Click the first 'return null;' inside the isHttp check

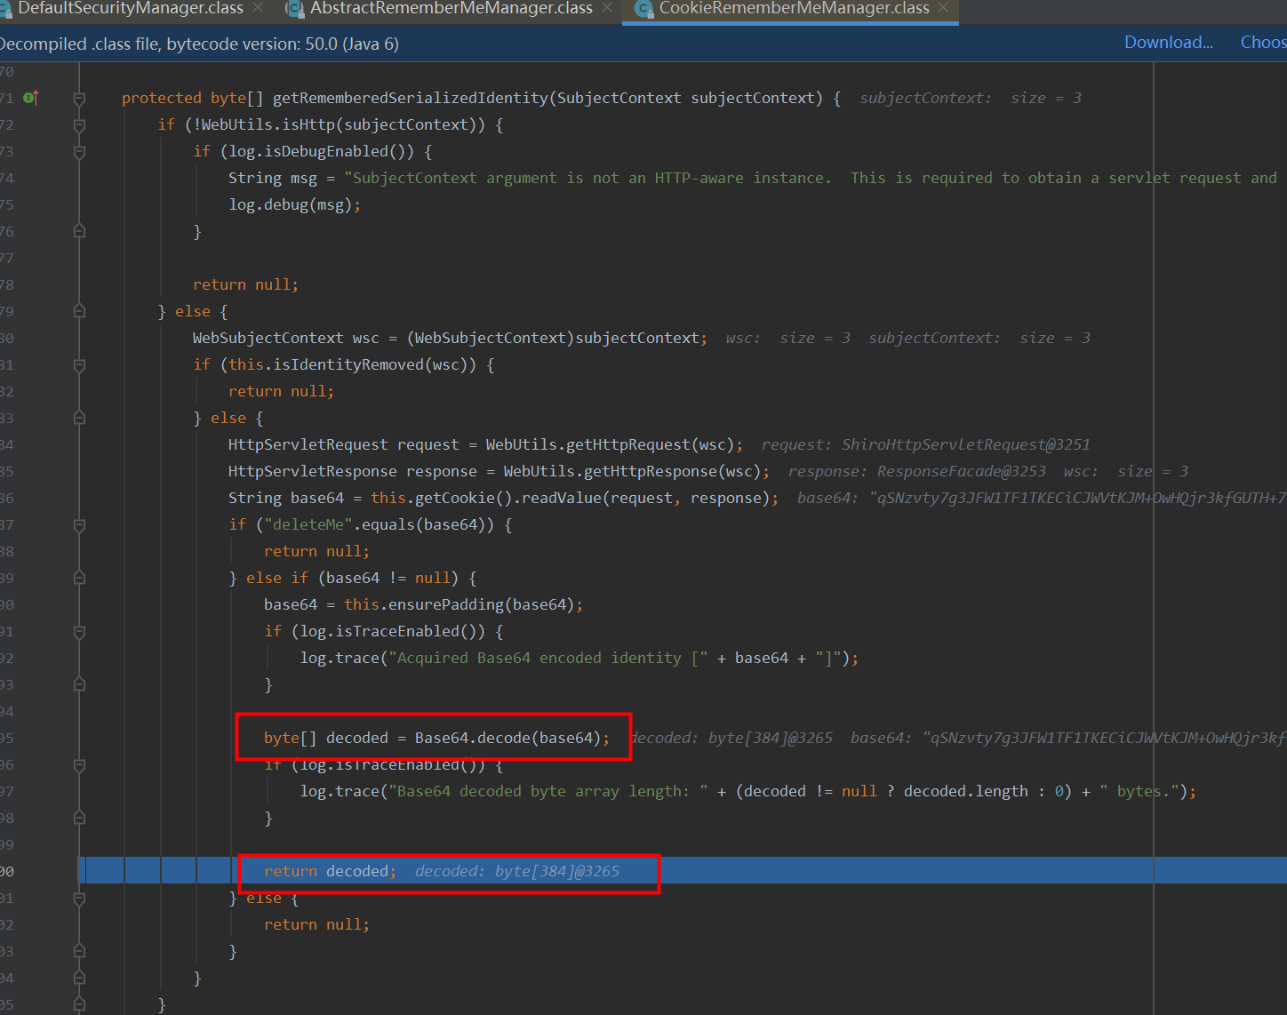(245, 284)
